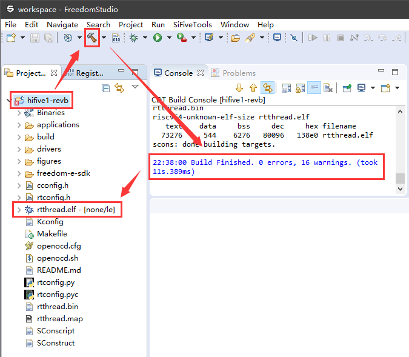Open the Build hammer dropdown arrow
Image resolution: width=409 pixels, height=357 pixels.
pos(104,38)
